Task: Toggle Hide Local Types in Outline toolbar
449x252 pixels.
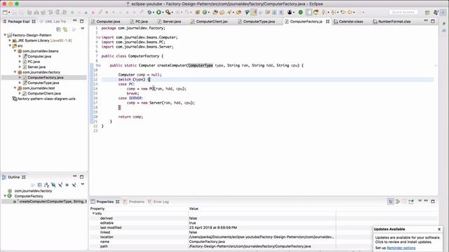Action: point(74,185)
